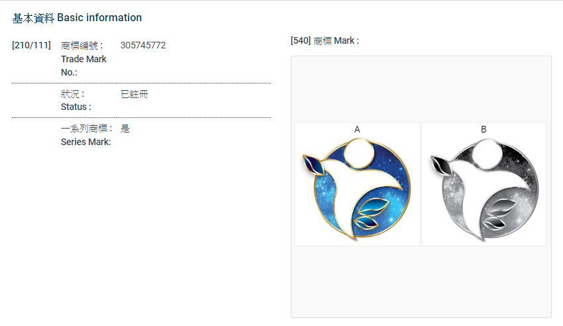Select the trade mark number 305745772
563x326 pixels.
click(143, 46)
